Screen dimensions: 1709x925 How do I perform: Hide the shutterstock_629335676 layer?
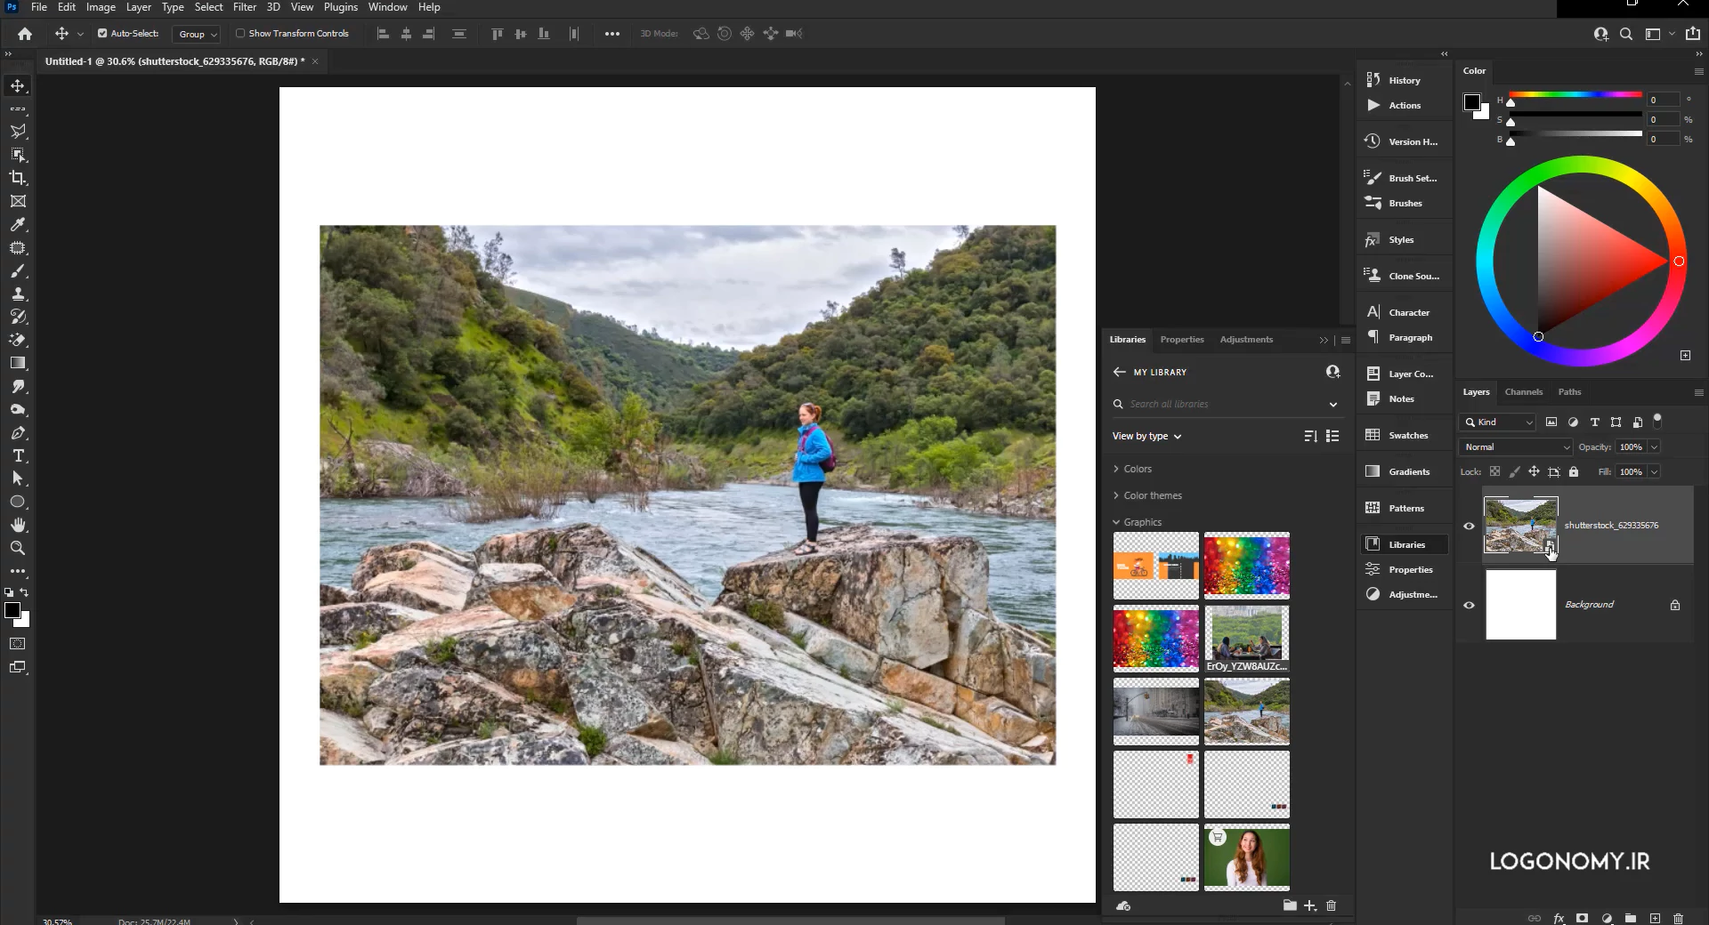pyautogui.click(x=1469, y=526)
